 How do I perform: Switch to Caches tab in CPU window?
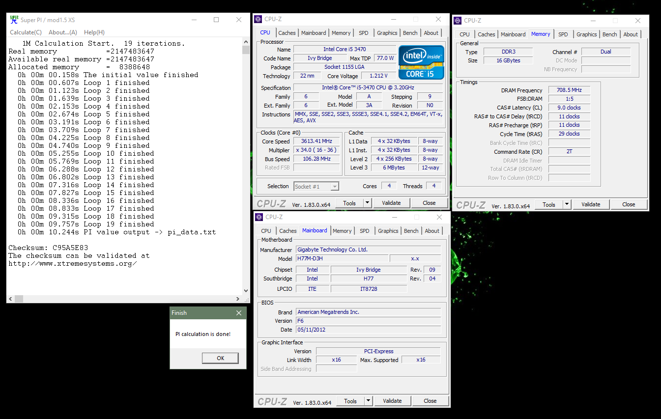click(287, 33)
